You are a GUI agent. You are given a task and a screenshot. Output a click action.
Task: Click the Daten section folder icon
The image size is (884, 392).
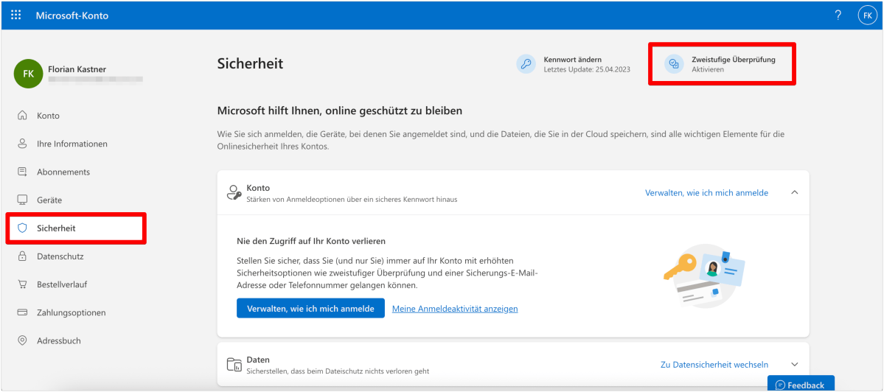coord(234,365)
